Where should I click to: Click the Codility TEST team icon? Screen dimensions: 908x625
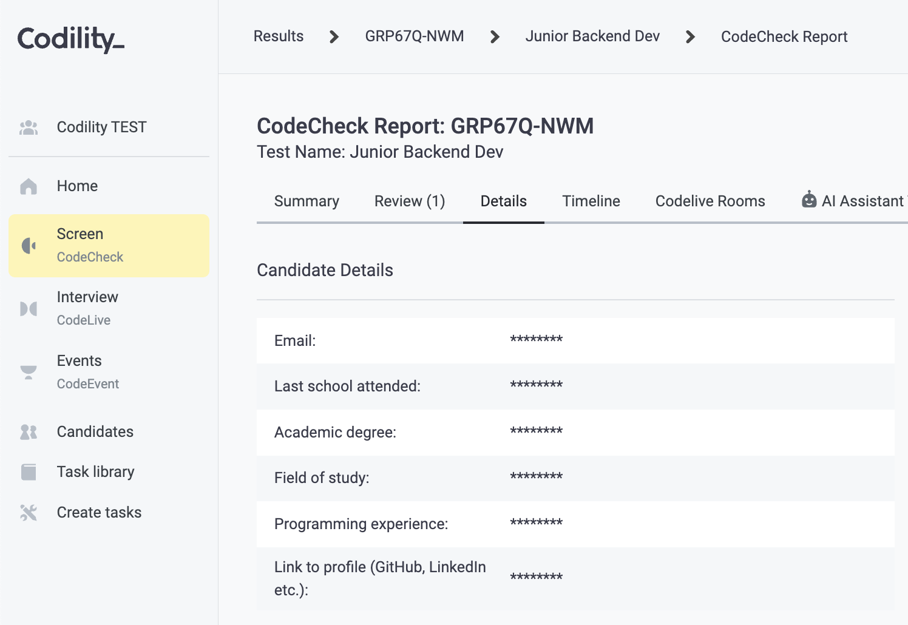click(29, 127)
